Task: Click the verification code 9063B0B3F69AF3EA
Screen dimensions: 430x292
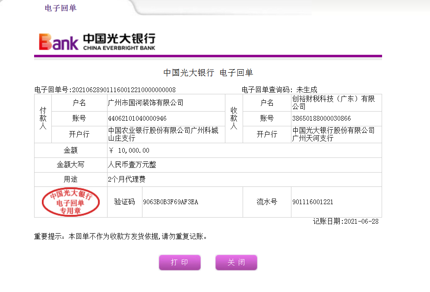Action: click(171, 202)
